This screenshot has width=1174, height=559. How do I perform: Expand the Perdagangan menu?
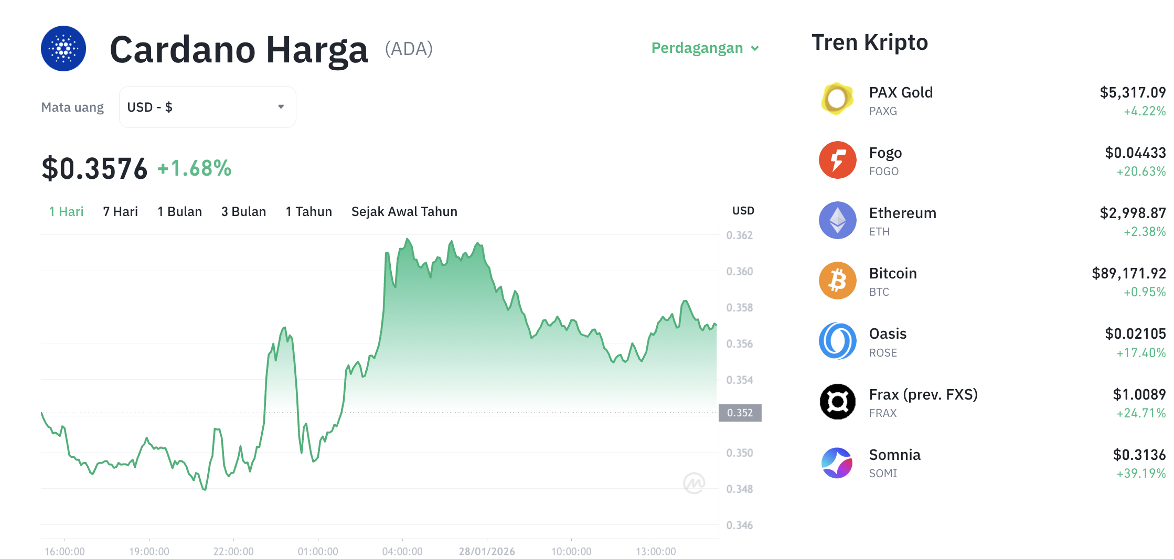703,48
